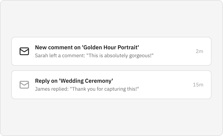Click the gray envelope icon for Wedding Ceremony
The height and width of the screenshot is (136, 223).
click(x=24, y=85)
